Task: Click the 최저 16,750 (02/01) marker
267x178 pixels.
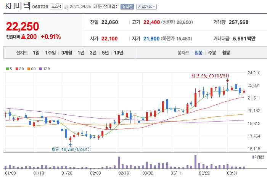Action: tap(71, 149)
